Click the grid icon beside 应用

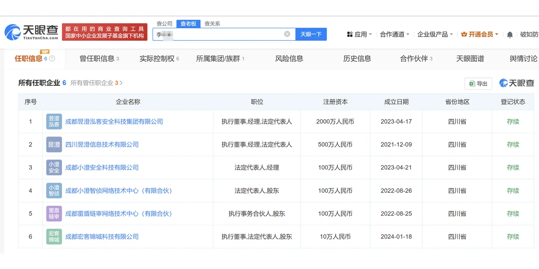[350, 34]
